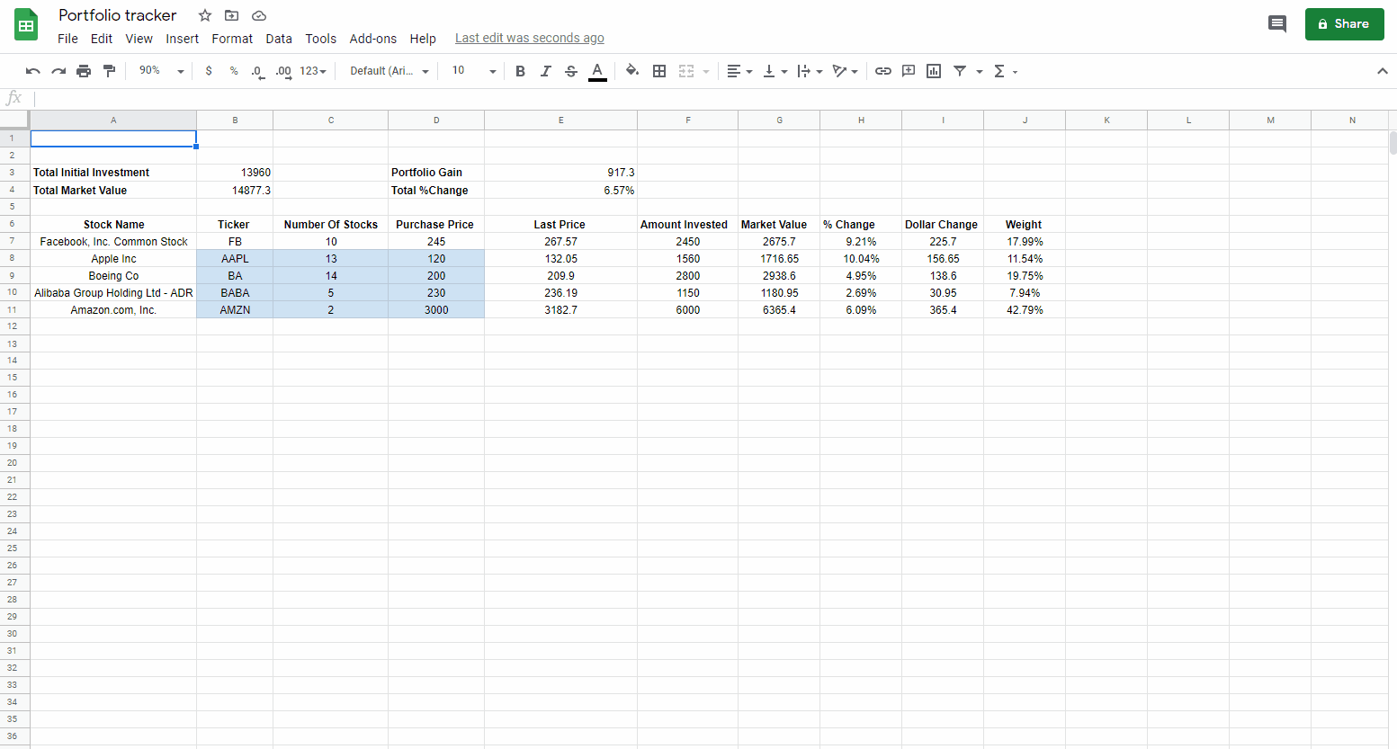This screenshot has height=749, width=1397.
Task: Click the Redo arrow icon
Action: (x=58, y=71)
